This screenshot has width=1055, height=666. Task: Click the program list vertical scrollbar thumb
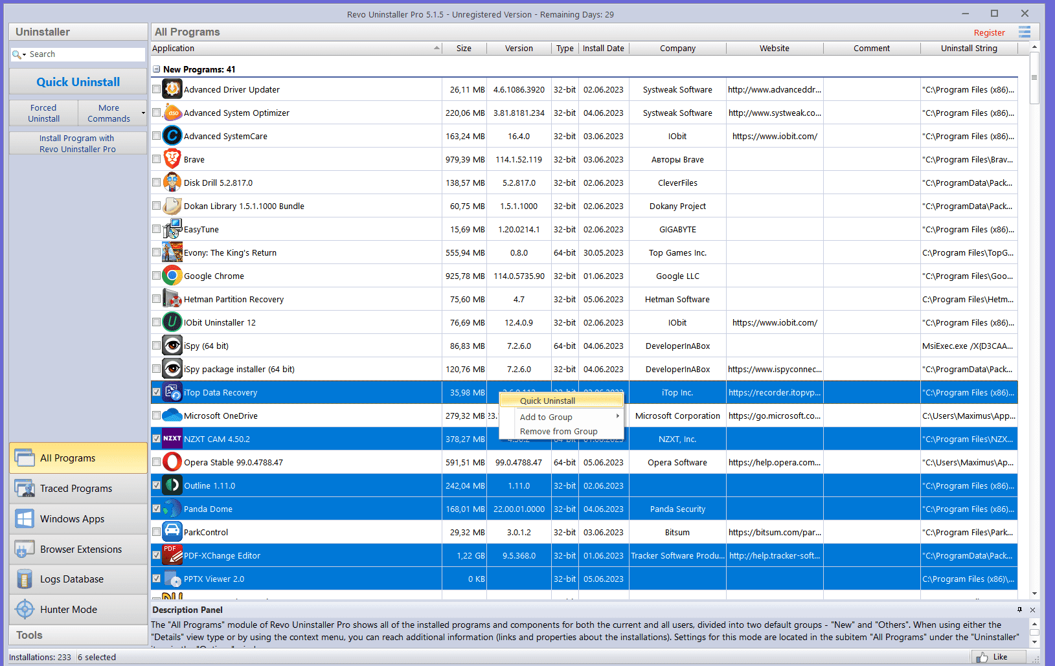(1034, 78)
